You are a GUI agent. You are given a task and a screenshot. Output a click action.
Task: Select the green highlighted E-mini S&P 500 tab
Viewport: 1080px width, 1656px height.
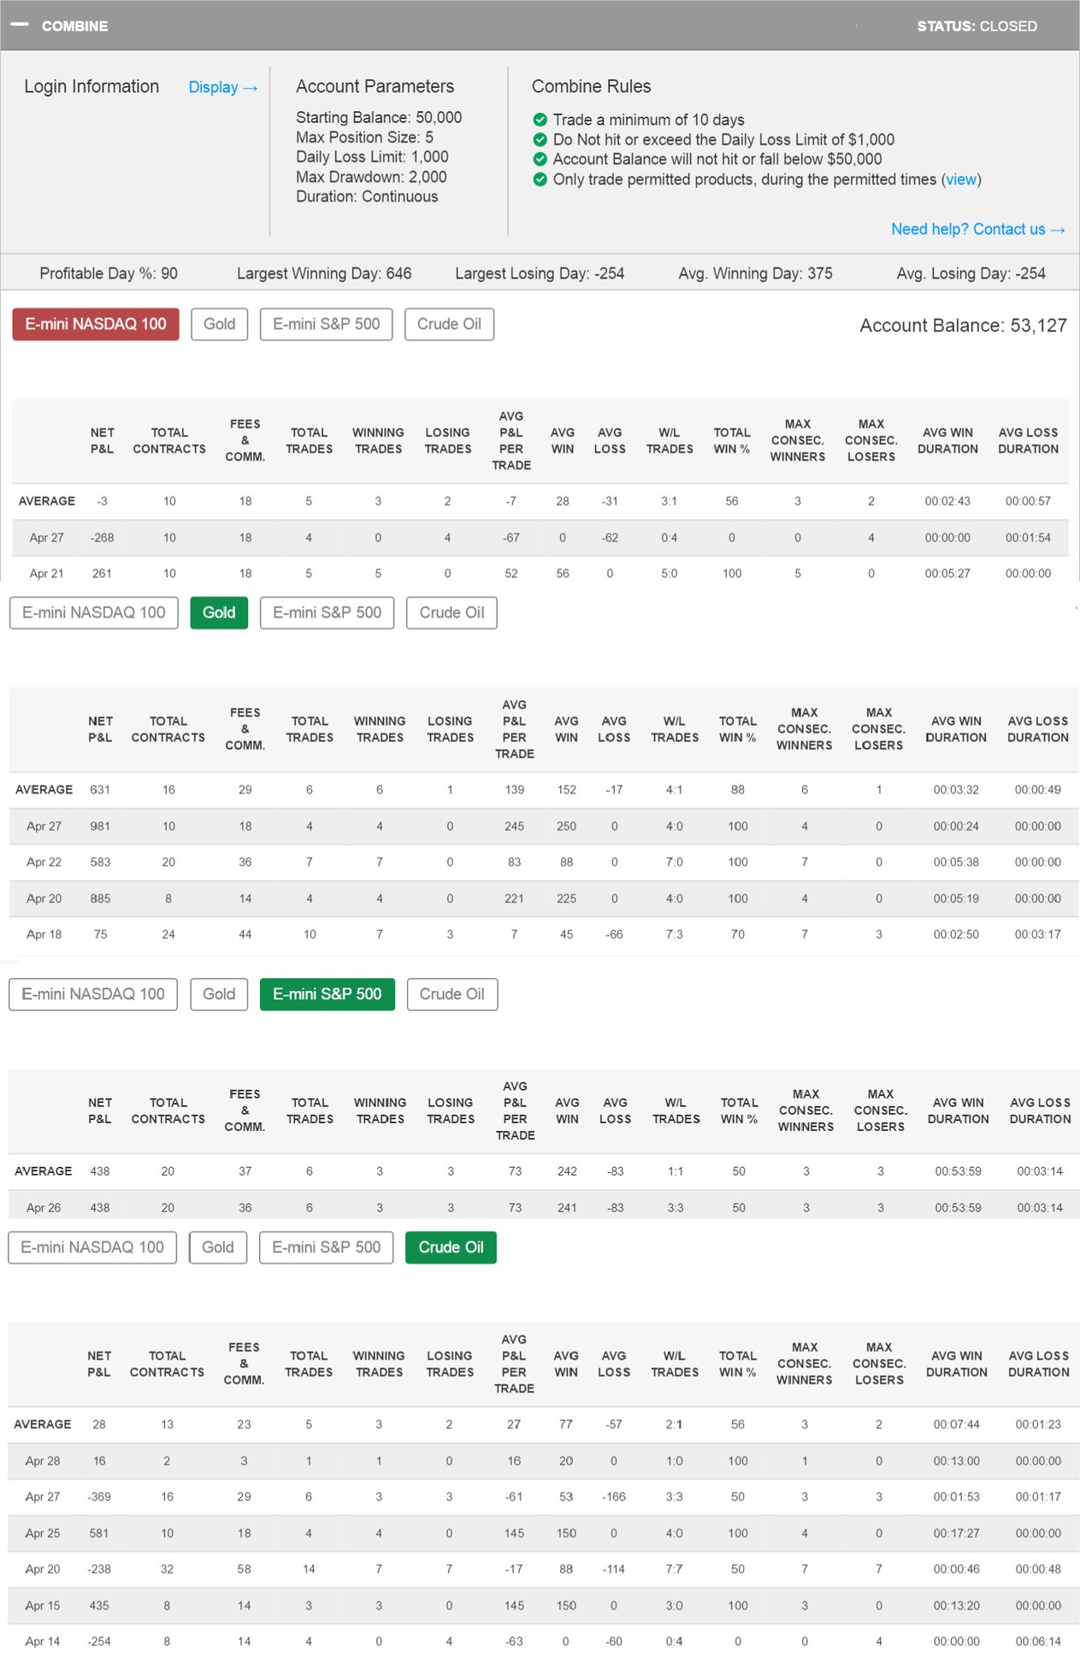327,994
